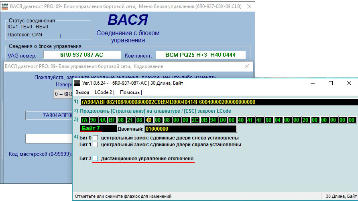Click the VAG номер field 6R0 937 087 AC

(x=82, y=55)
